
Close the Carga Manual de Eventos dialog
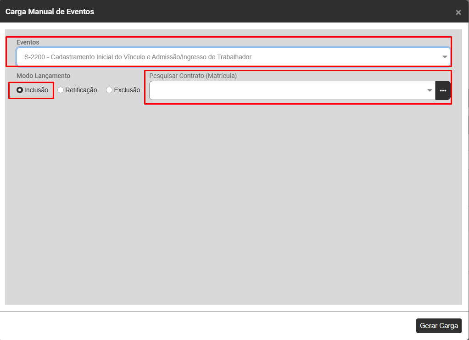[x=458, y=12]
